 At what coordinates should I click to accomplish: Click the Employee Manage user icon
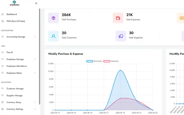tap(3, 59)
